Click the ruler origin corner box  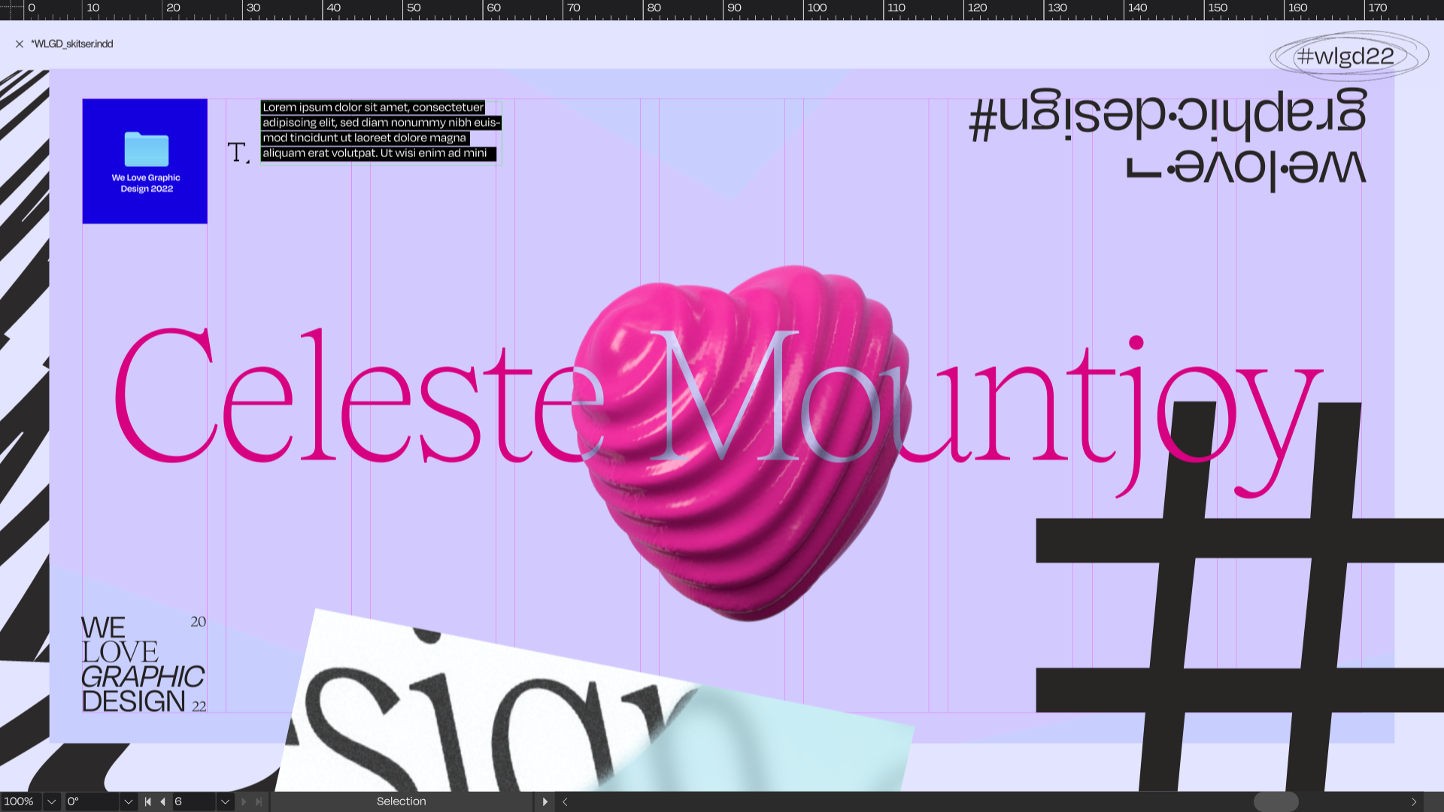point(11,10)
